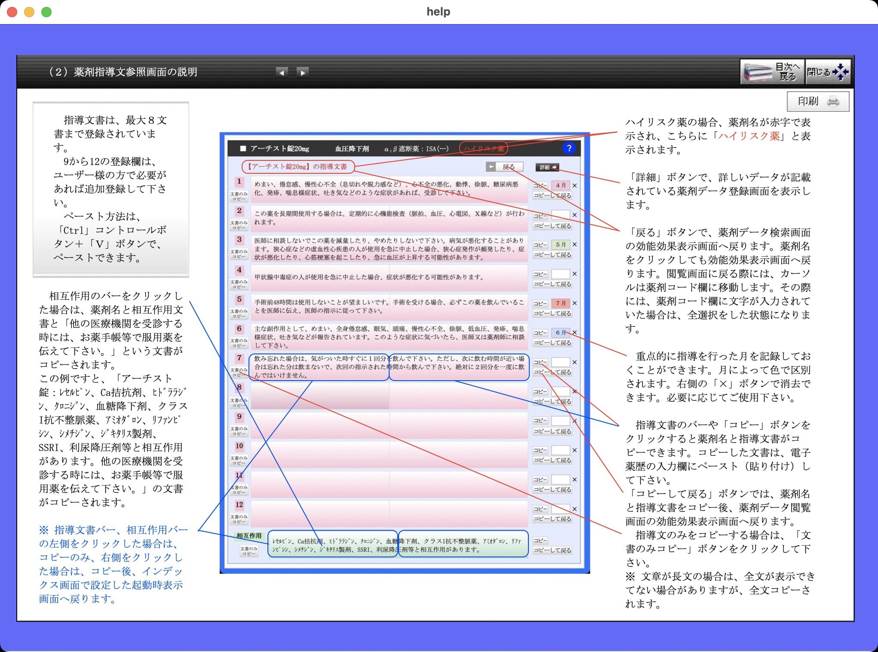The image size is (878, 652).
Task: Click the forward navigation arrow
Action: coord(303,72)
